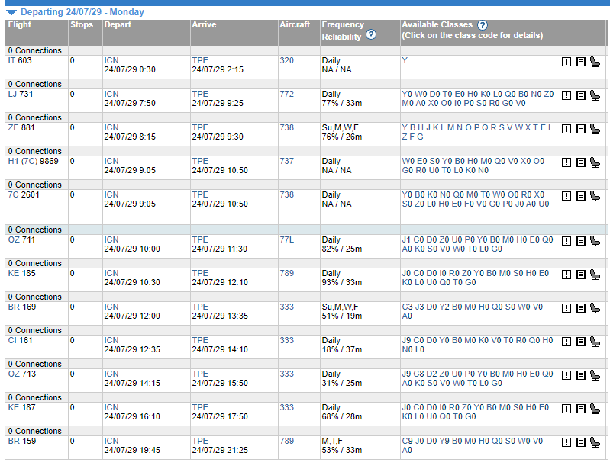
Task: Click reliability value 77% / 33m
Action: (x=341, y=104)
